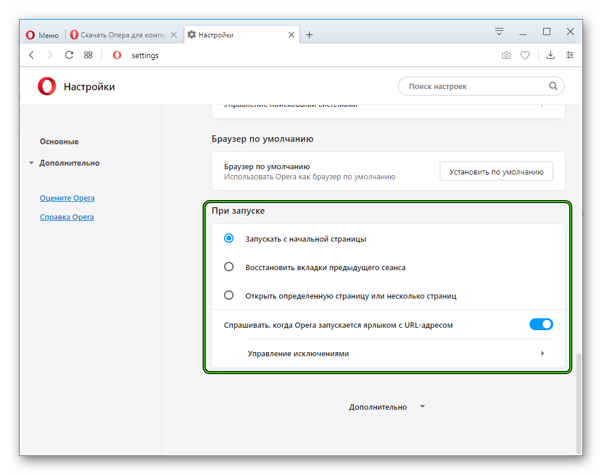Click the Opera logo beside Настройки

(47, 86)
